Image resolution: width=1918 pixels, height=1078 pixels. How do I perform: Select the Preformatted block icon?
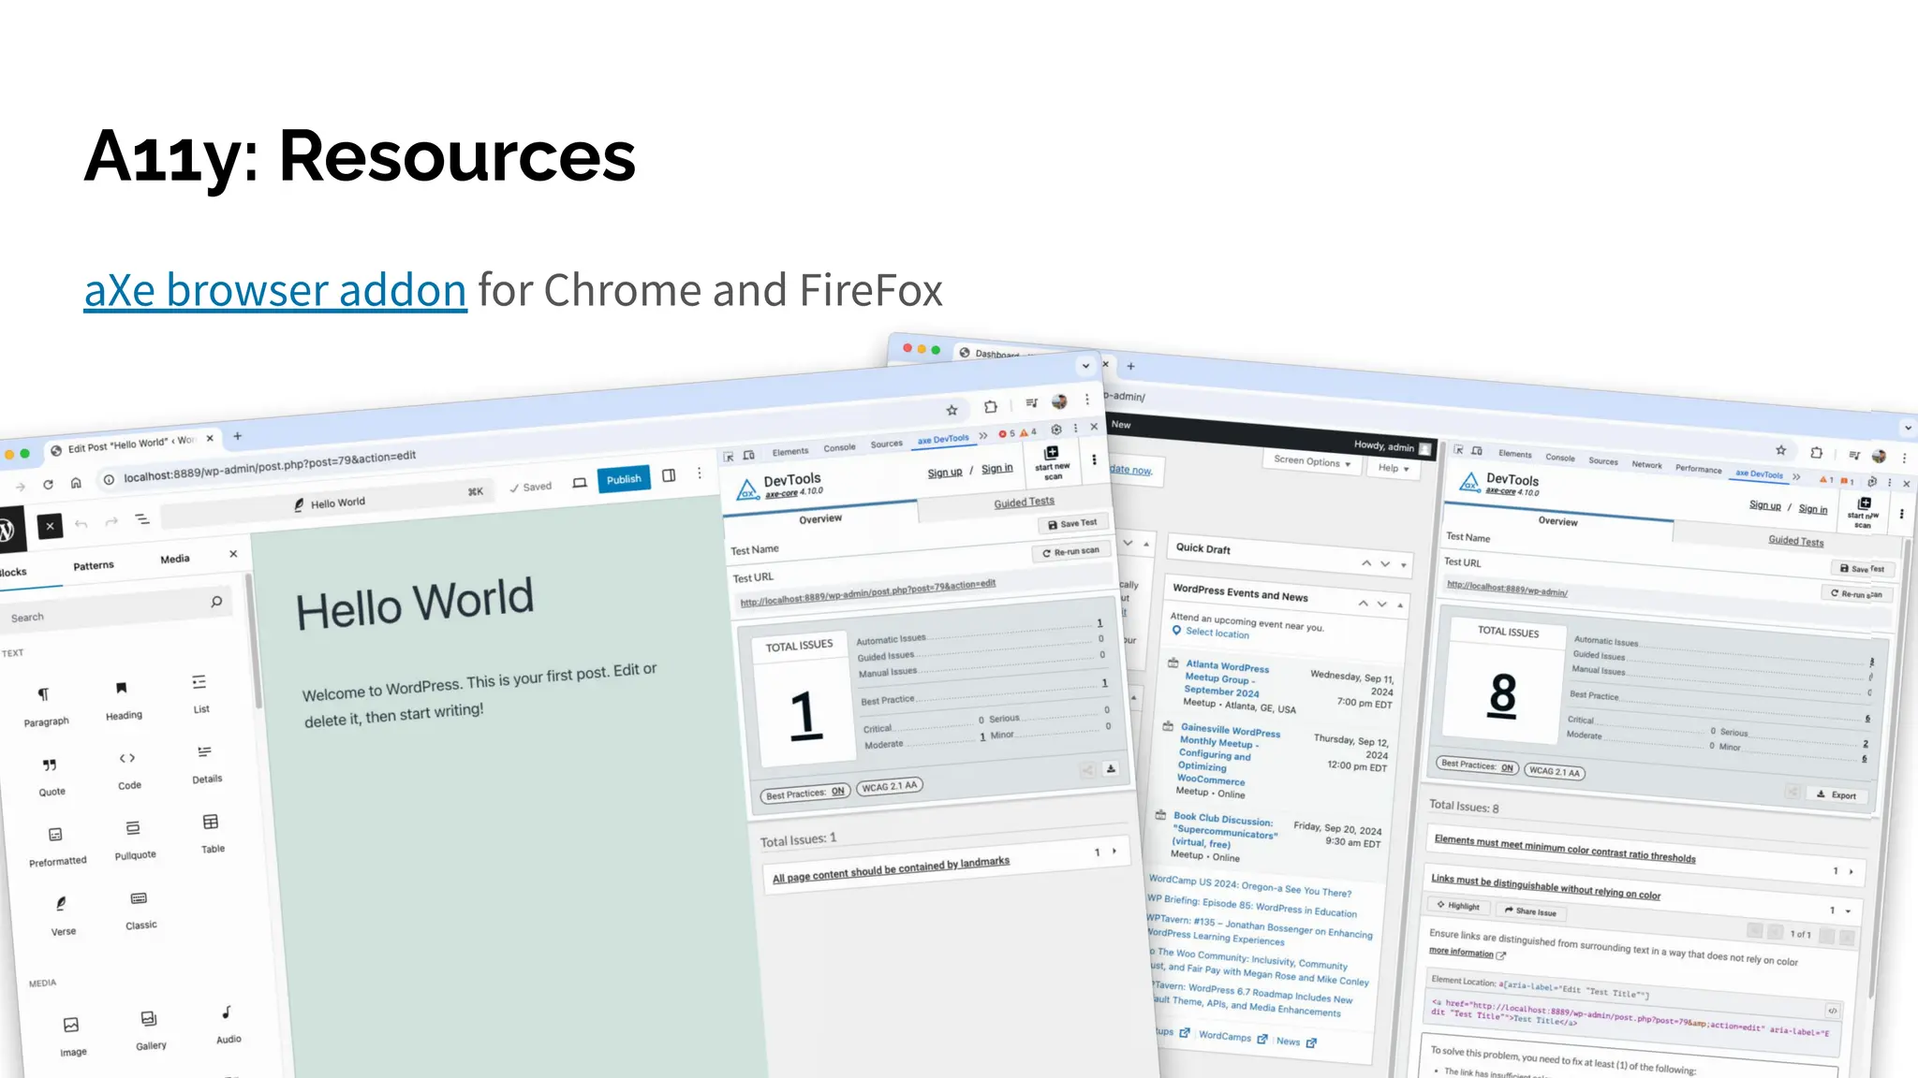point(55,835)
